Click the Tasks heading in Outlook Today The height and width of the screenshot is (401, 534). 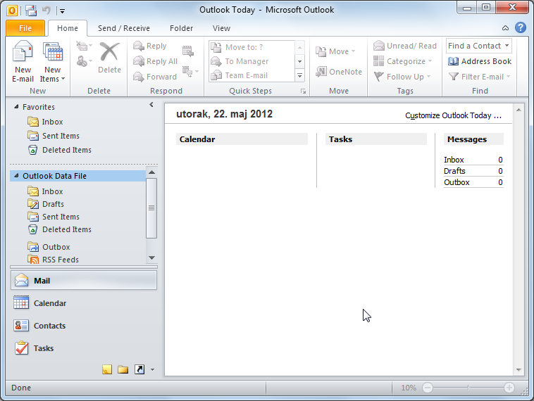click(340, 139)
